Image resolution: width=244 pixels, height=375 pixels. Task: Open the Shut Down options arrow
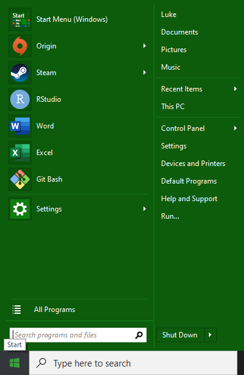pyautogui.click(x=210, y=335)
